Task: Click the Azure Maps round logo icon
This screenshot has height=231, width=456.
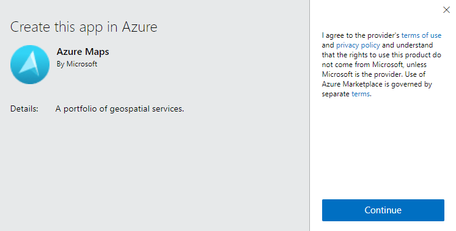Action: [x=30, y=65]
